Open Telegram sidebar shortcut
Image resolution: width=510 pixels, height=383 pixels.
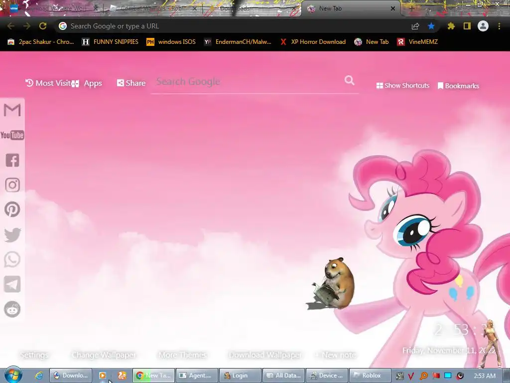[12, 284]
